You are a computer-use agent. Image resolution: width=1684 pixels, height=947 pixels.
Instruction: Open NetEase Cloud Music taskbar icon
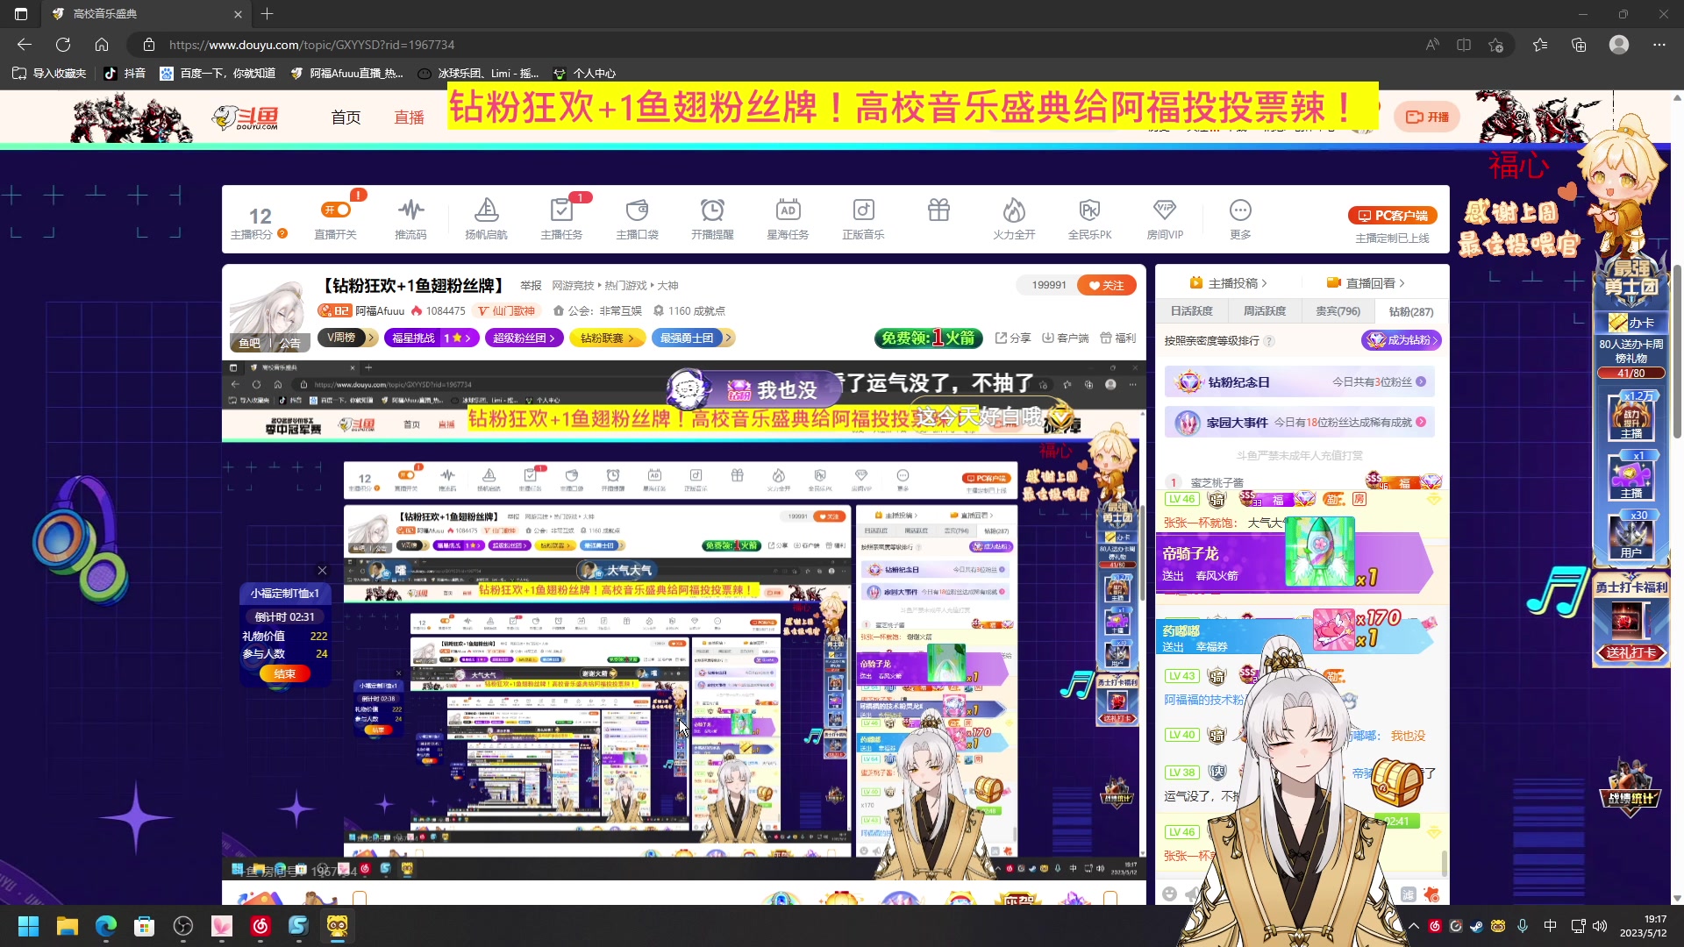coord(260,926)
